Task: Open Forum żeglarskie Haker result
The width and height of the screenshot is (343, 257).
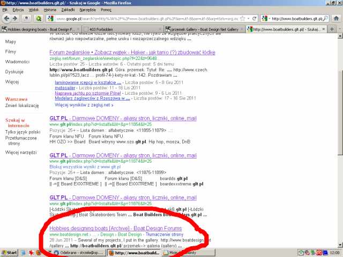Action: [x=132, y=52]
